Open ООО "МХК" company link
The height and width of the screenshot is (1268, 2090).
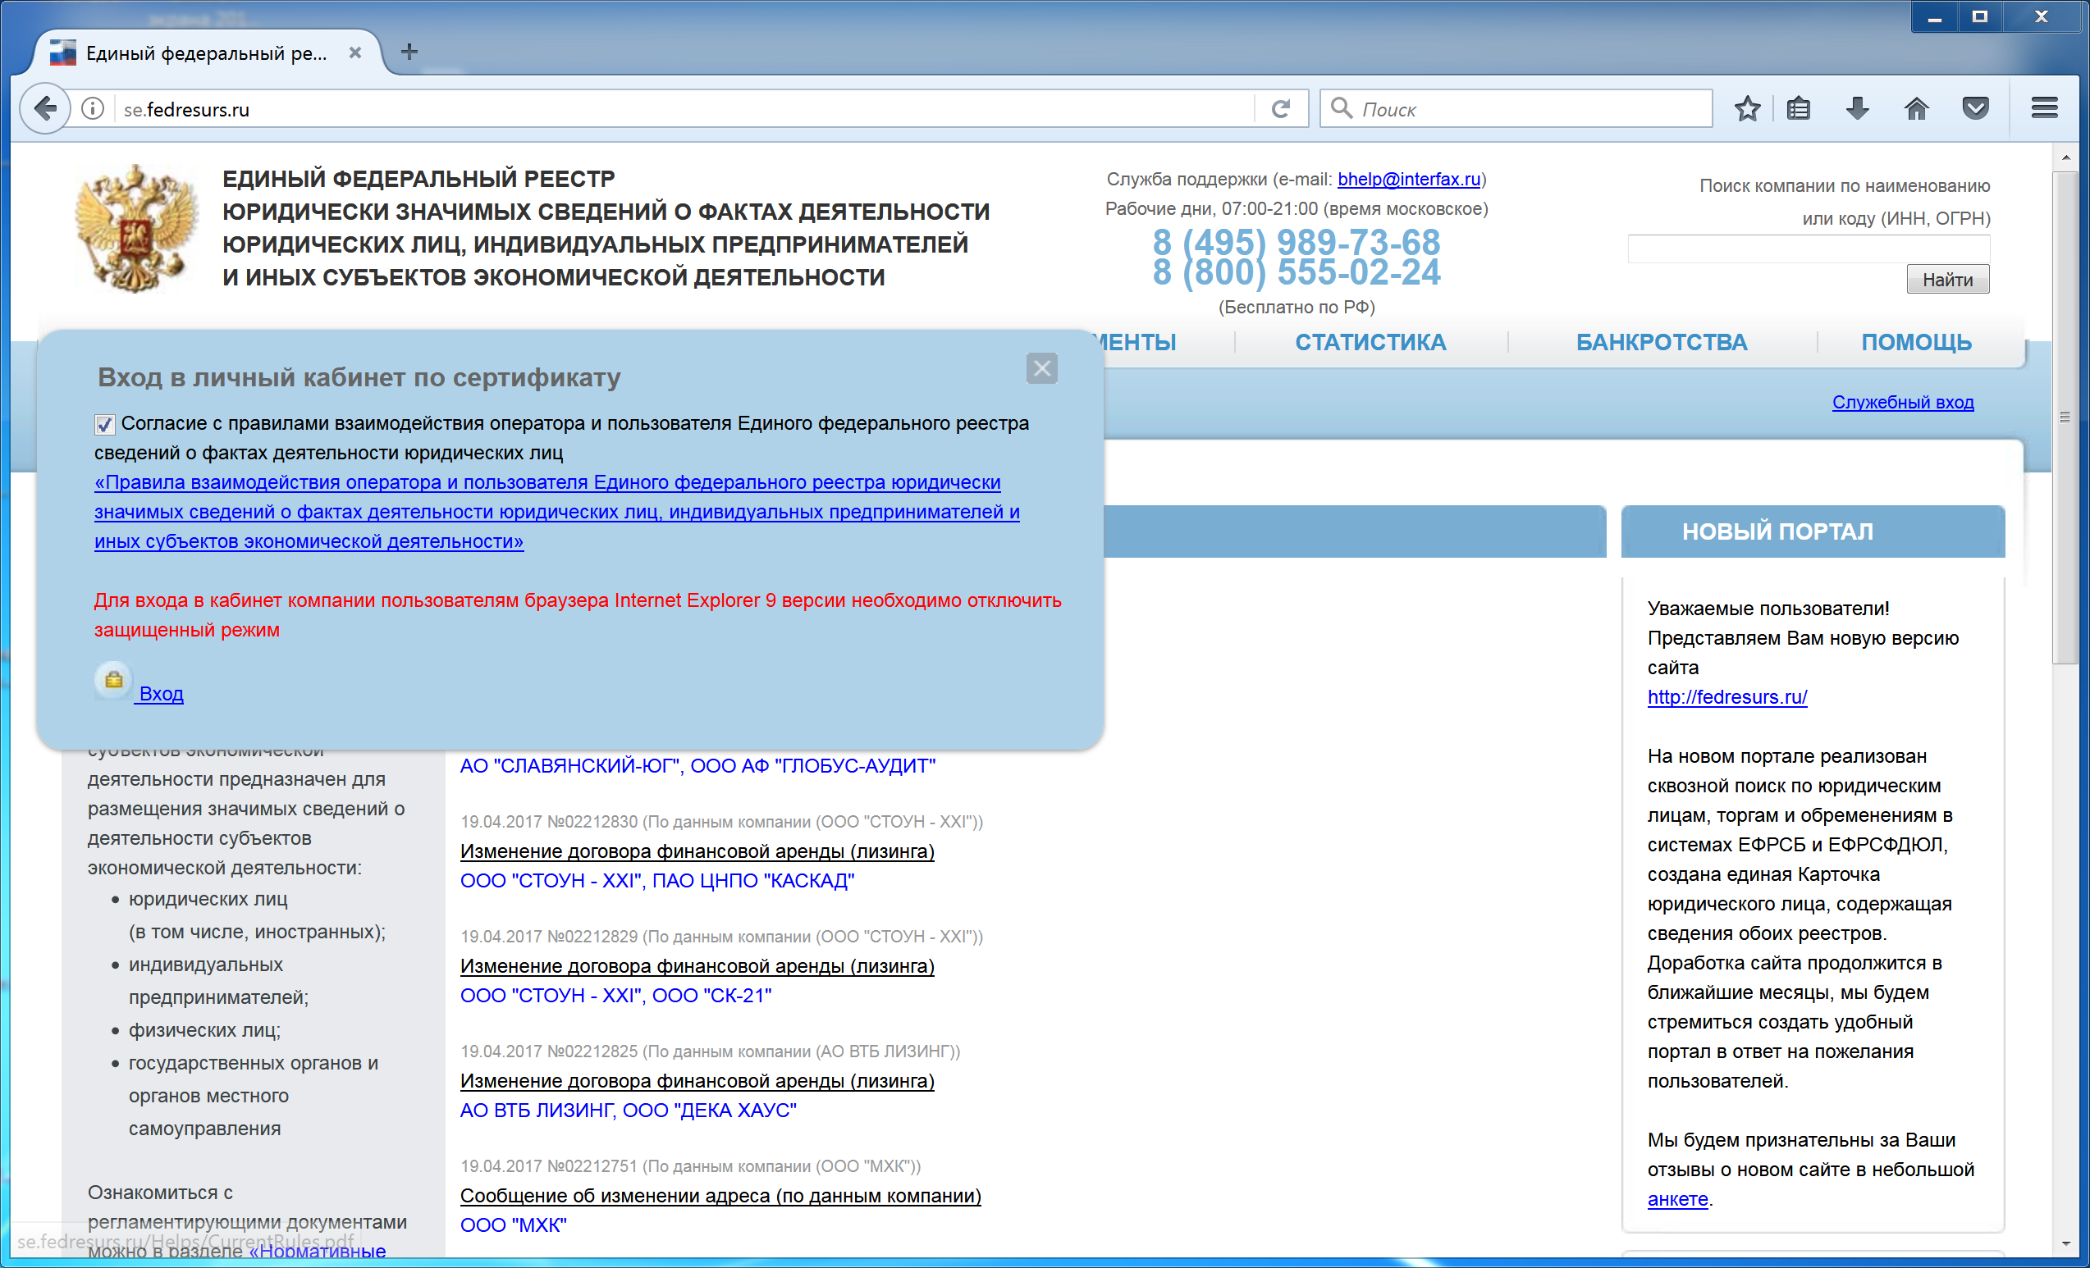click(x=513, y=1225)
